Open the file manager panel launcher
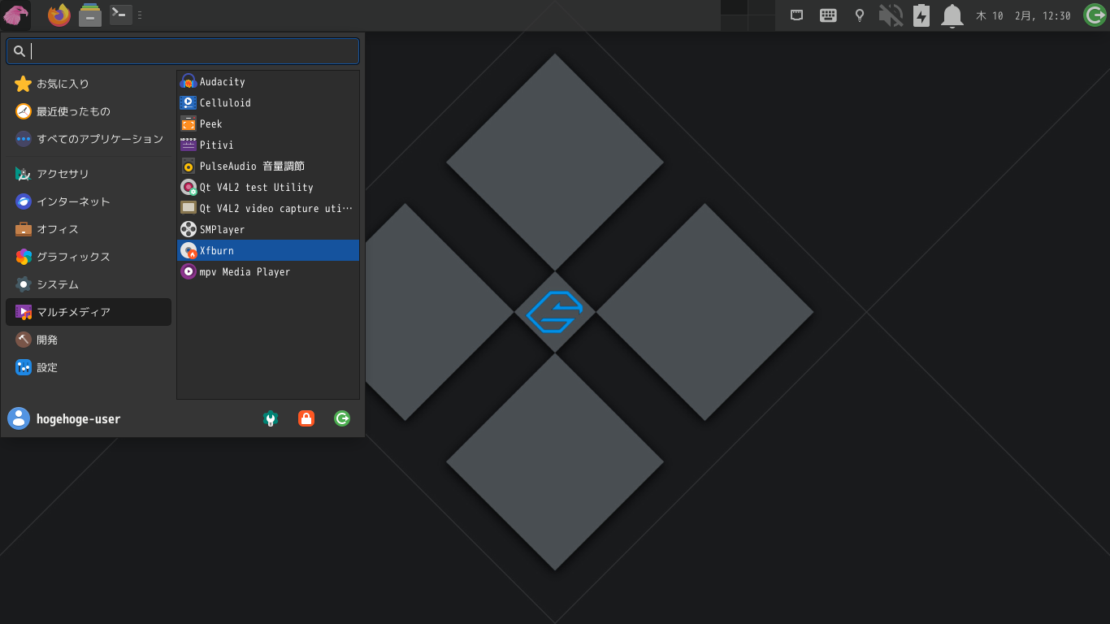Image resolution: width=1110 pixels, height=624 pixels. (x=90, y=15)
